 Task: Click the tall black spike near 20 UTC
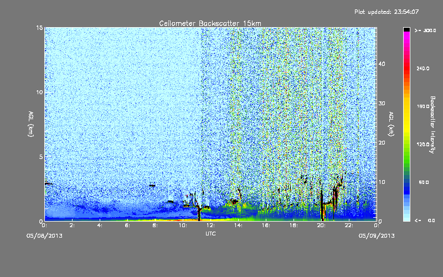pyautogui.click(x=322, y=202)
